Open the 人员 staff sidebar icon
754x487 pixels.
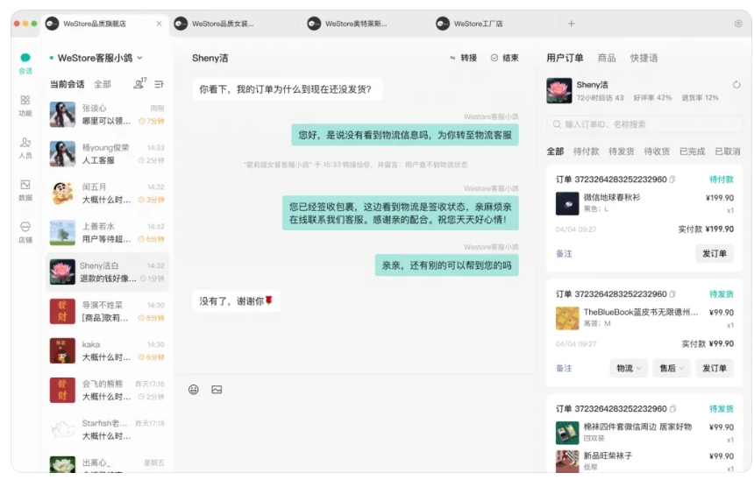(x=25, y=148)
